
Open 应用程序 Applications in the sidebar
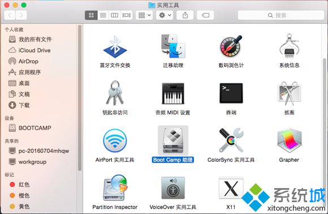coord(24,72)
